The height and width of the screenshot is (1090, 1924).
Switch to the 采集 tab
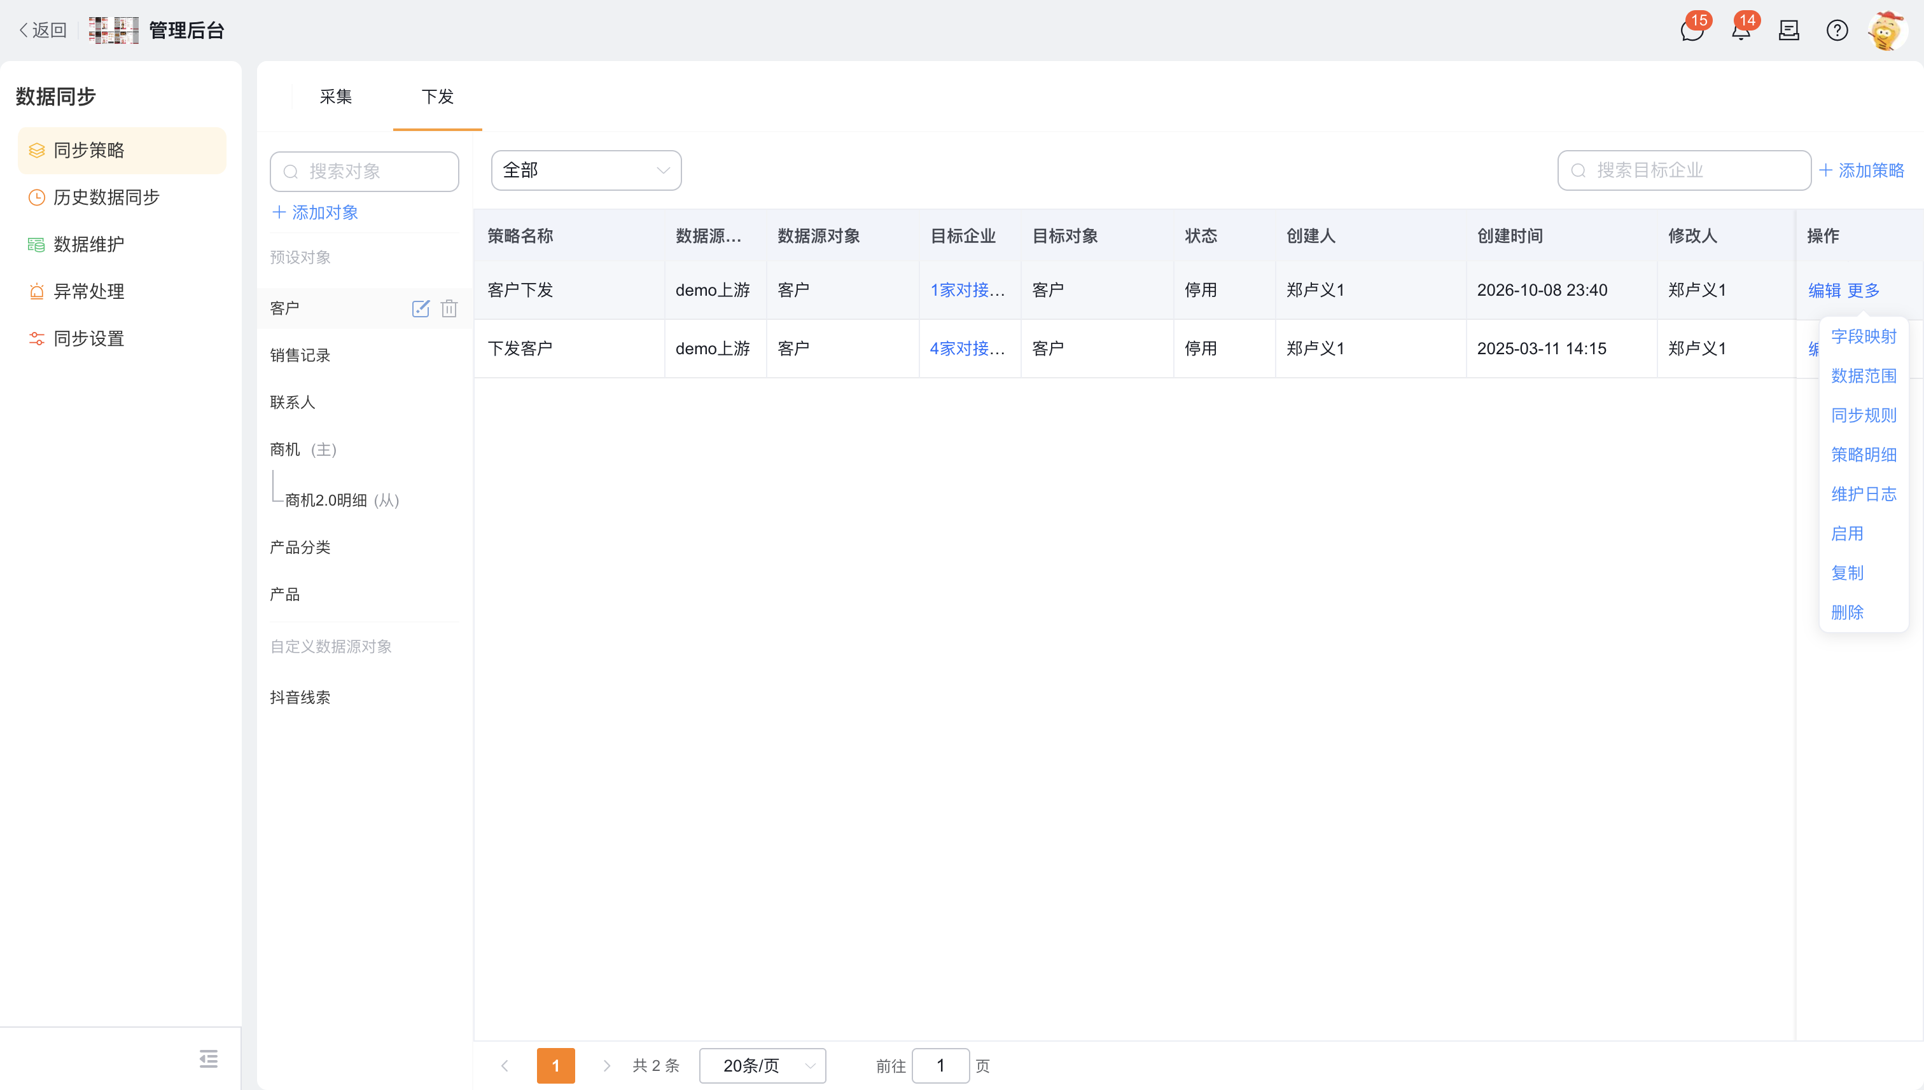335,97
